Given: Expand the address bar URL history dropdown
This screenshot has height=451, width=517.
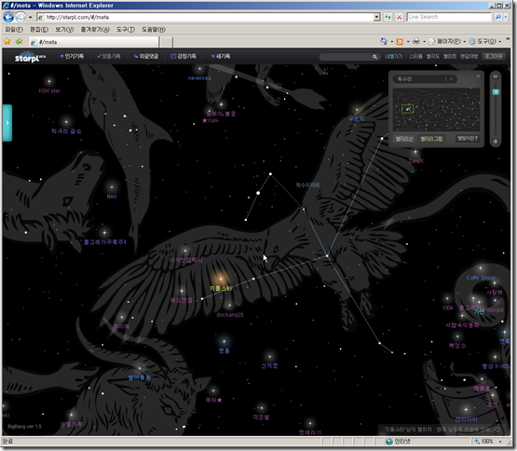Looking at the screenshot, I should point(377,17).
